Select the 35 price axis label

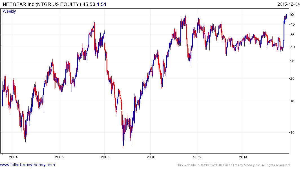tap(292, 35)
